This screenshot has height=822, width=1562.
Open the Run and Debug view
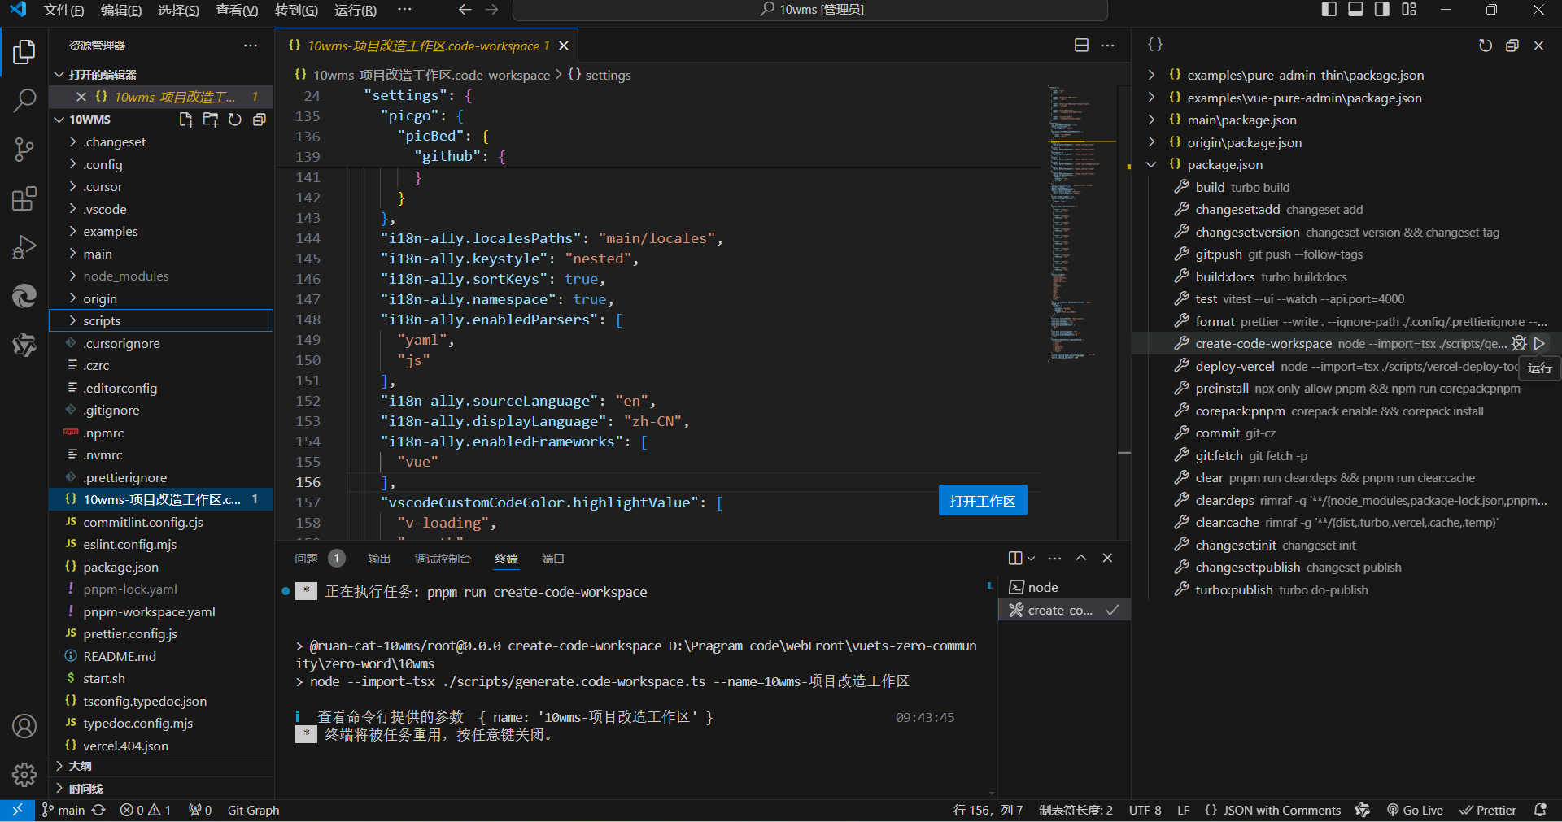tap(24, 247)
